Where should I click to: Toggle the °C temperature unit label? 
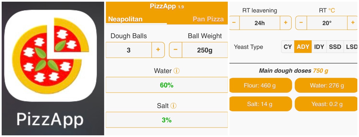[x=332, y=11]
